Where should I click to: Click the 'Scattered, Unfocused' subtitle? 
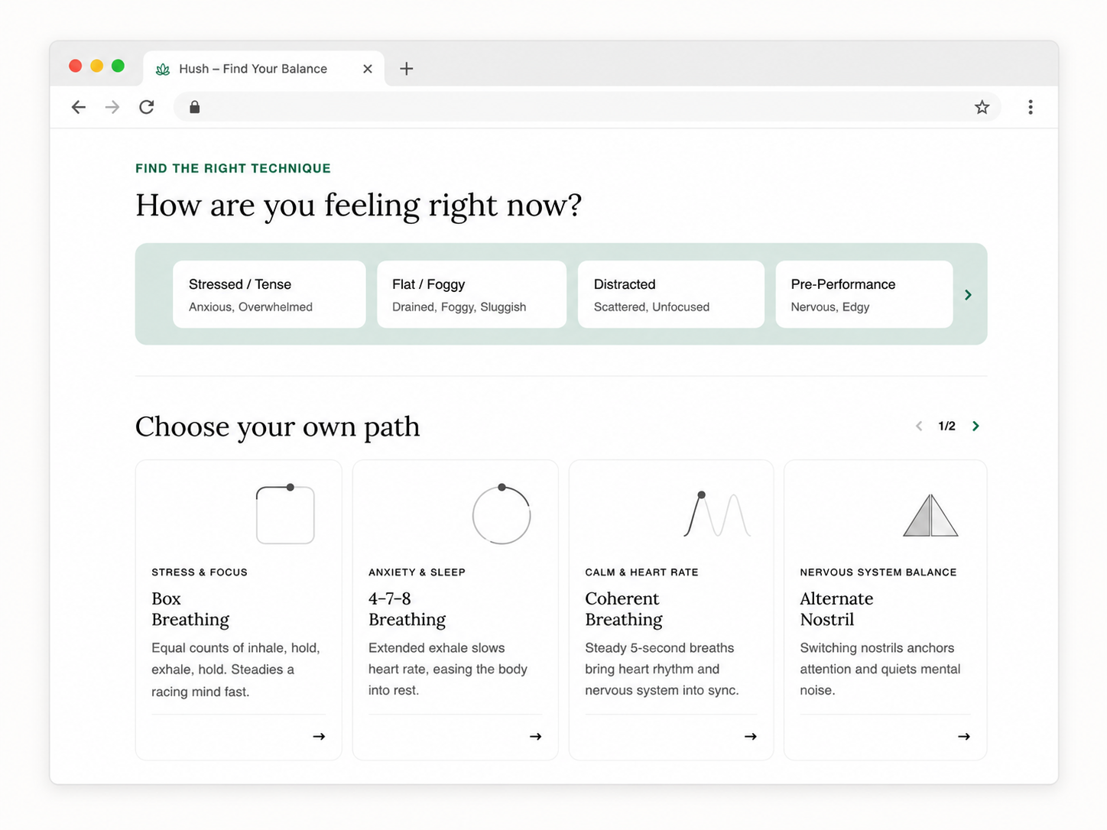point(651,307)
